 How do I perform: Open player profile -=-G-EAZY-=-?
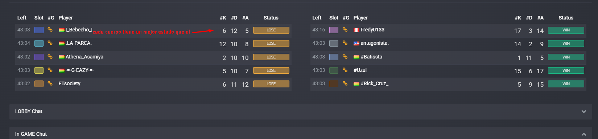click(80, 70)
